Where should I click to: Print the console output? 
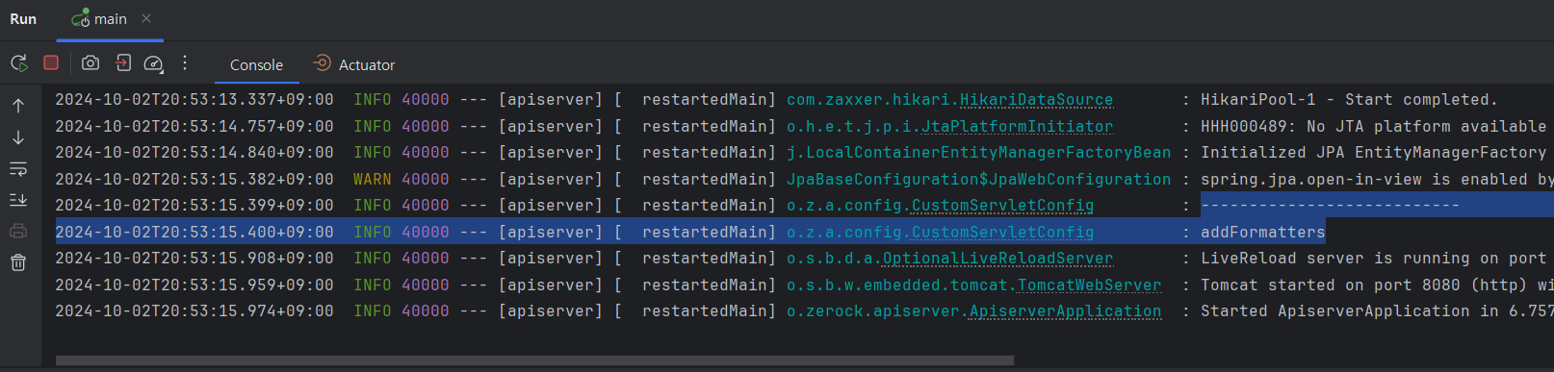click(18, 231)
